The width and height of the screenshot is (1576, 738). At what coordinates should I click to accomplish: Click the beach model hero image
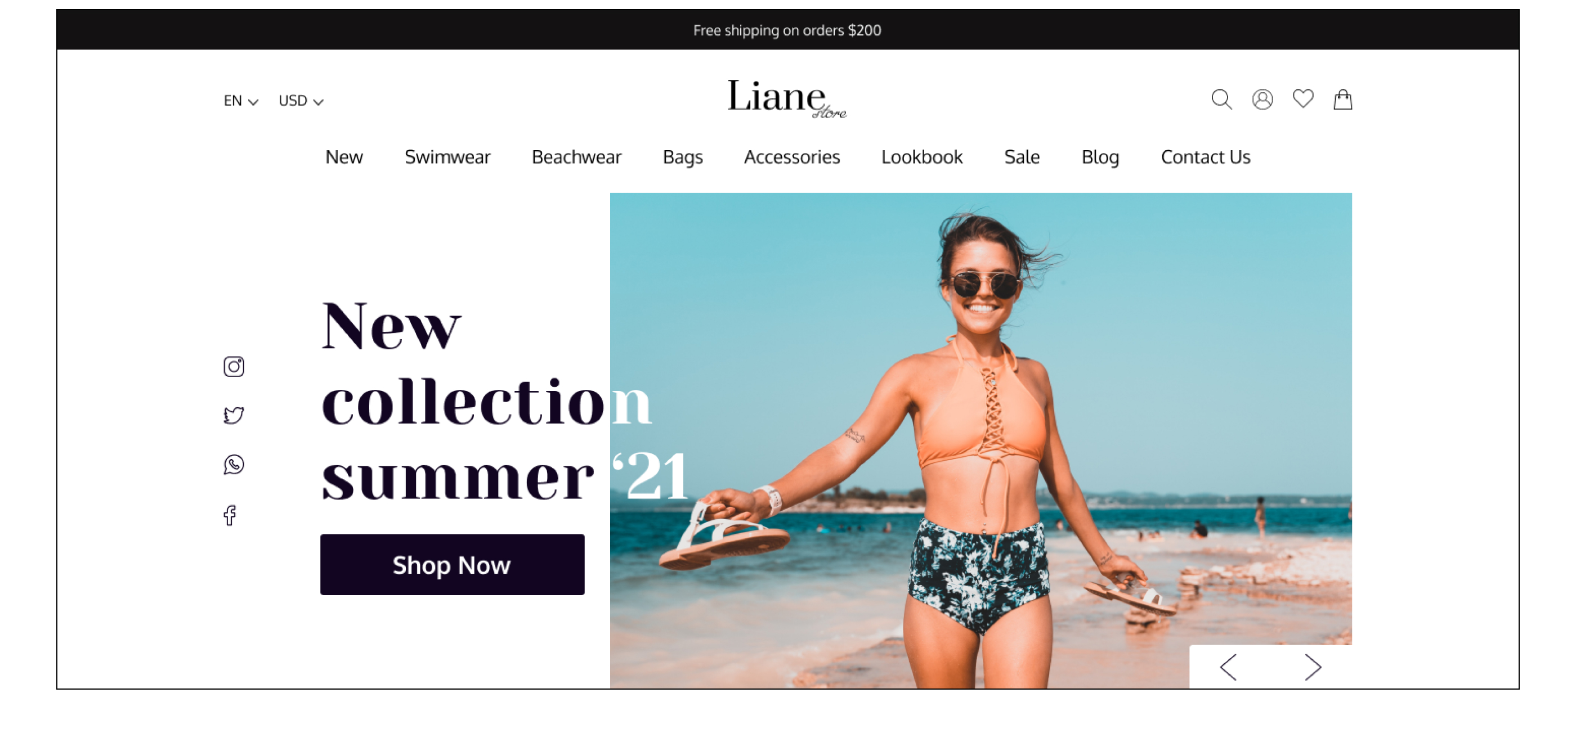click(980, 440)
